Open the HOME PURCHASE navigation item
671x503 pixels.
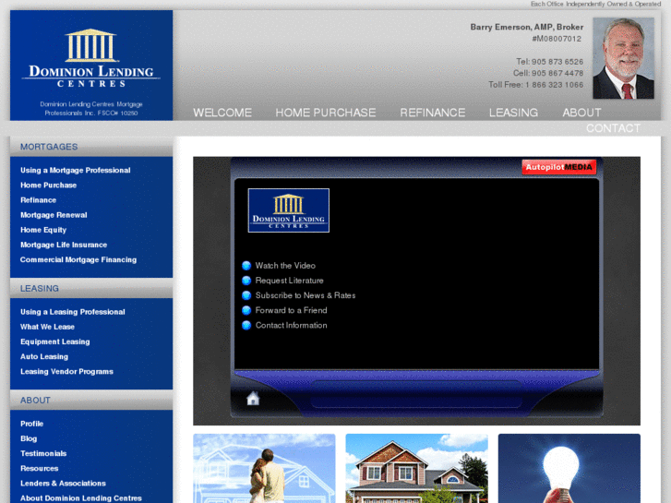[x=326, y=113]
